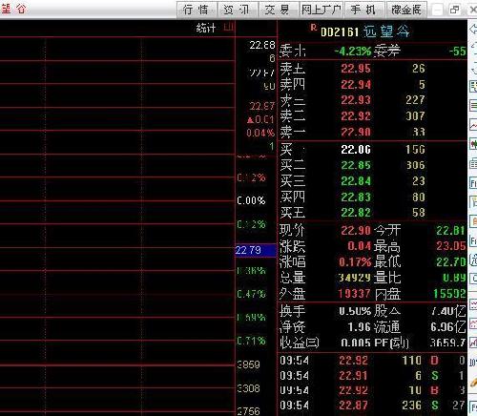477x416 pixels.
Task: Select the 买四 row priced 22.83
Action: pyautogui.click(x=372, y=197)
